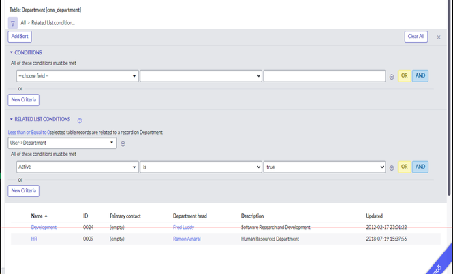Open the Active field dropdown
The image size is (453, 274).
[78, 167]
